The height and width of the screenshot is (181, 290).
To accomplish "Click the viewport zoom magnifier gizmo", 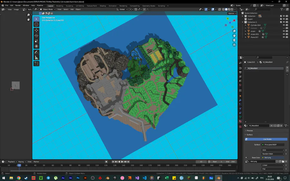I will (x=234, y=31).
